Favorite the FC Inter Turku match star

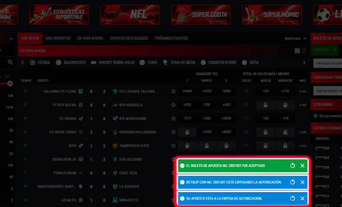point(174,132)
